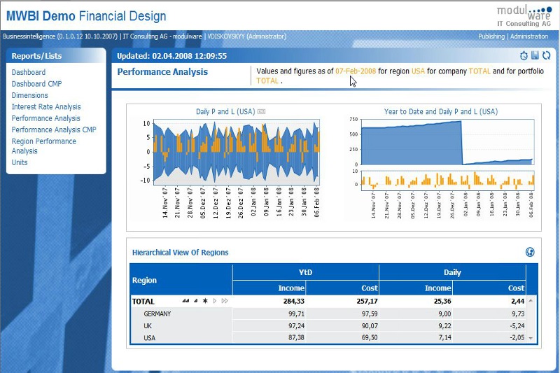Go to the Administration section
Image resolution: width=560 pixels, height=373 pixels.
click(x=529, y=36)
